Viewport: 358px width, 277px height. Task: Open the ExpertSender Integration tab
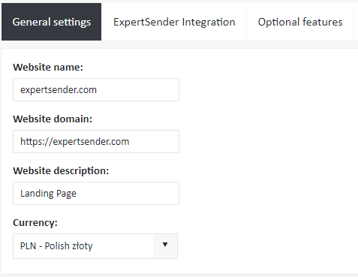tap(174, 22)
